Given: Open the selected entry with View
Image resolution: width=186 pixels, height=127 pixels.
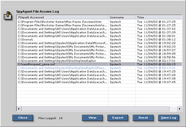Looking at the screenshot, I should (x=92, y=118).
